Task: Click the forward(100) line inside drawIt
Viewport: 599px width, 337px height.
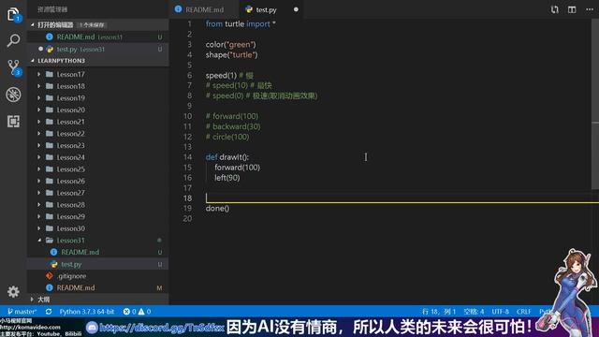Action: [x=237, y=167]
